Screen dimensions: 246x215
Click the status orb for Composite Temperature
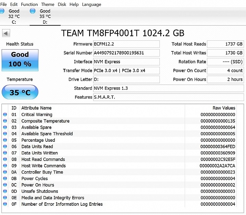[x=5, y=121]
